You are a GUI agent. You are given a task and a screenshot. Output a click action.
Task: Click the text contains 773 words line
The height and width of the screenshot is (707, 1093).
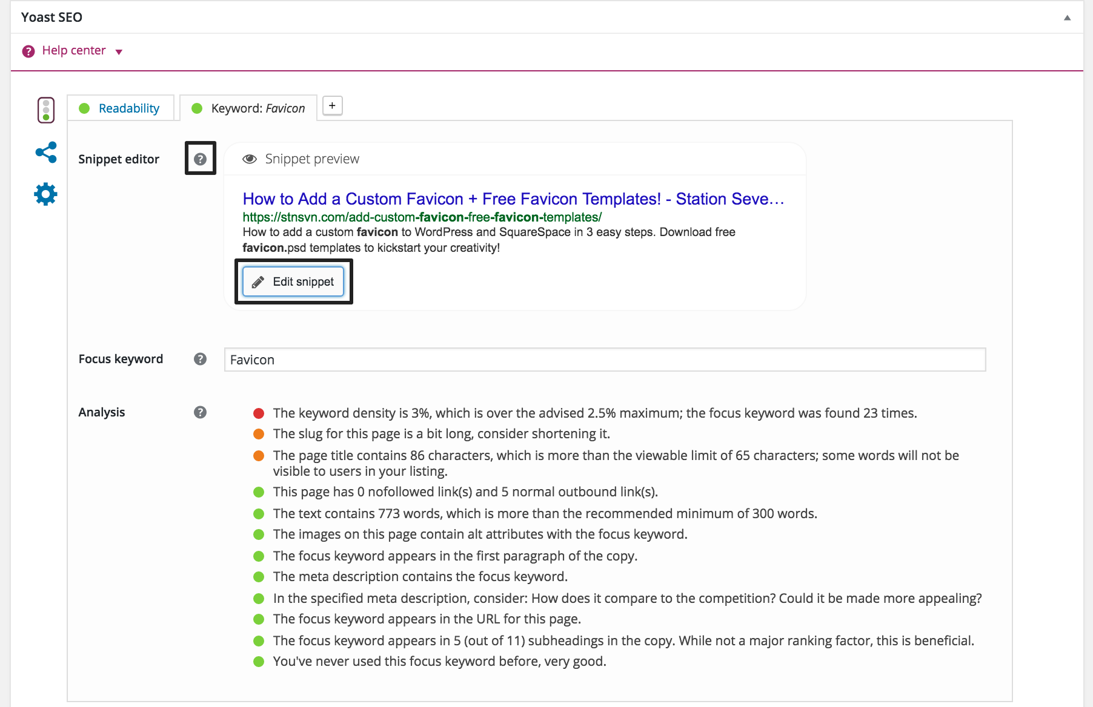click(x=545, y=513)
